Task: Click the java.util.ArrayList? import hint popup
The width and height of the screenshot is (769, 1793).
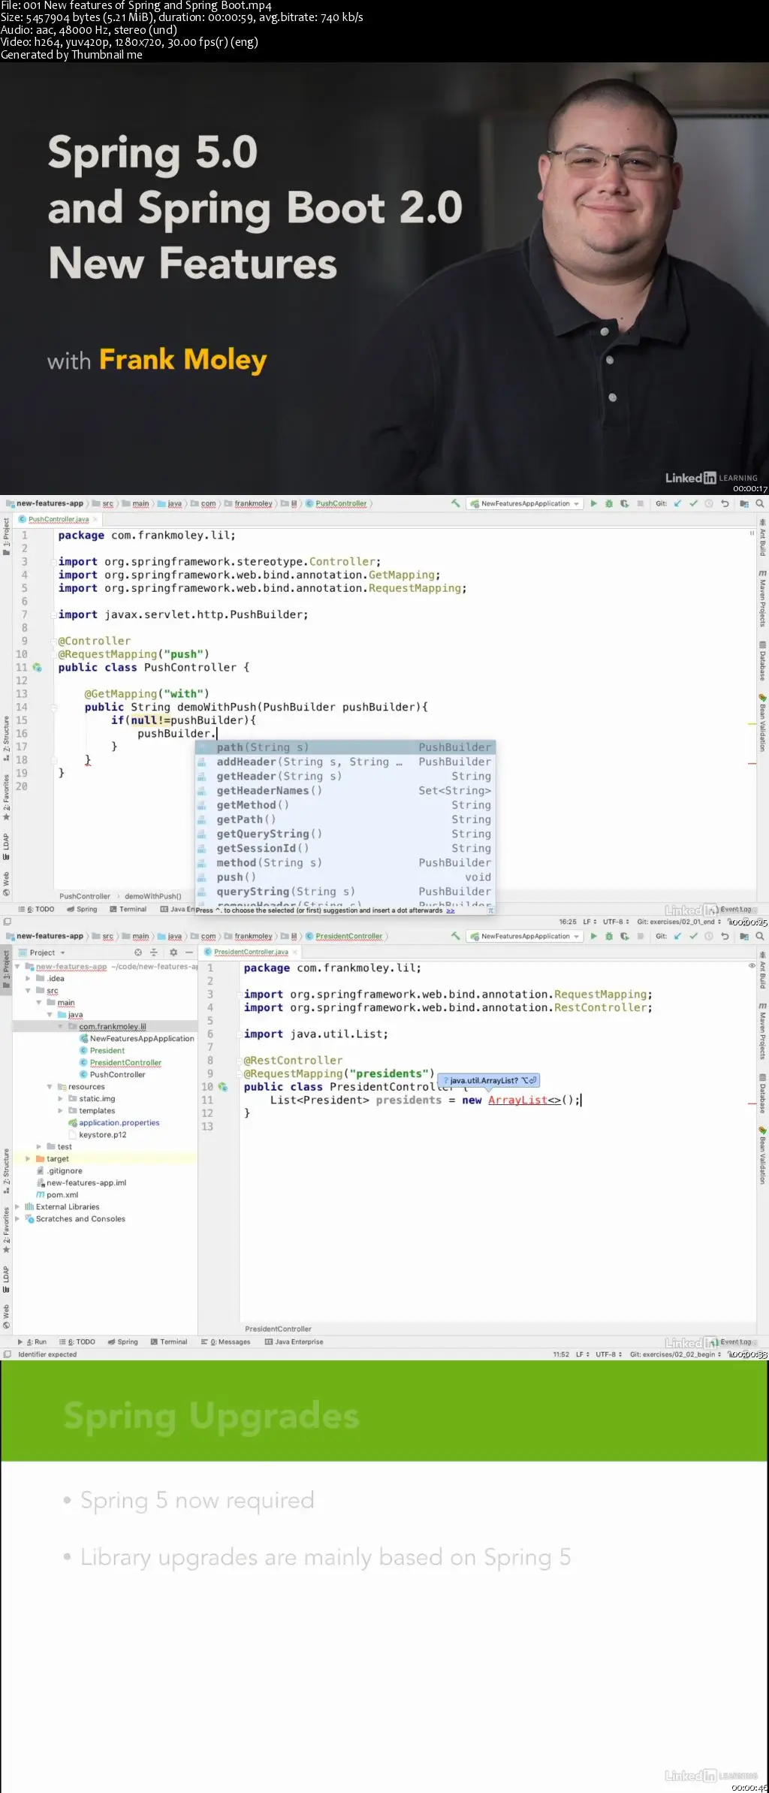Action: (488, 1080)
